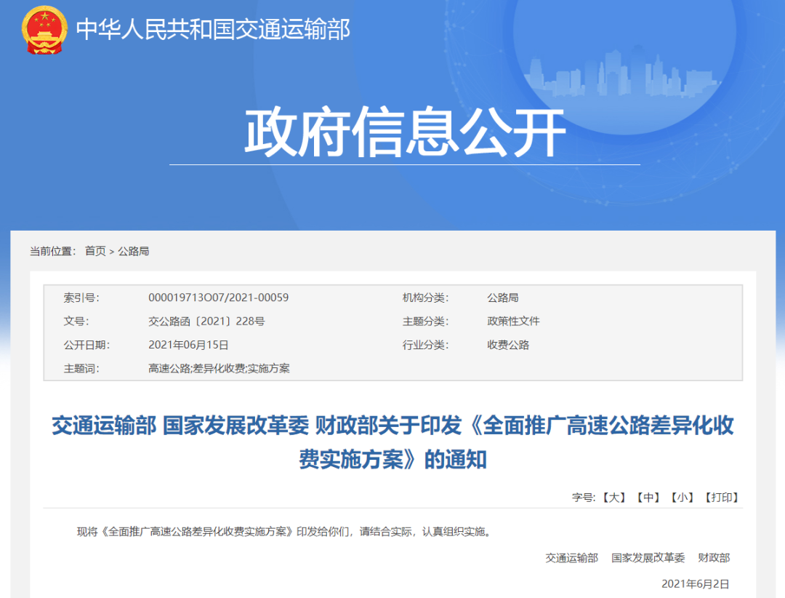785x598 pixels.
Task: Click the 政府信息公开 banner heading
Action: (405, 132)
